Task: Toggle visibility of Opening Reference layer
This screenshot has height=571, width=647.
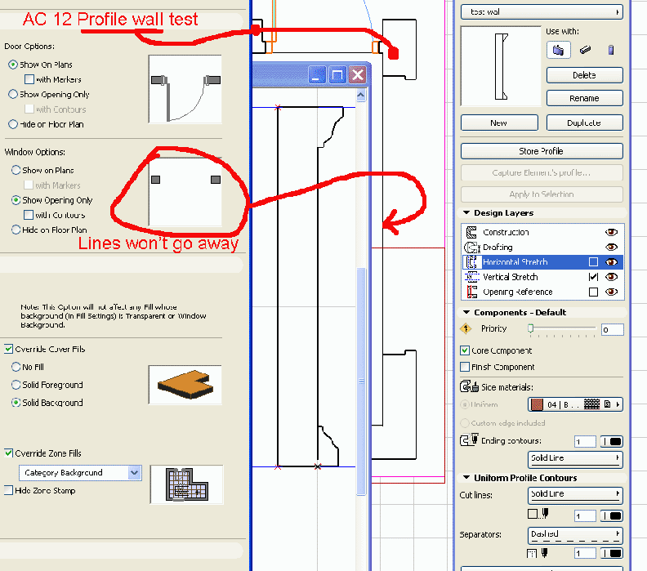Action: pos(611,292)
